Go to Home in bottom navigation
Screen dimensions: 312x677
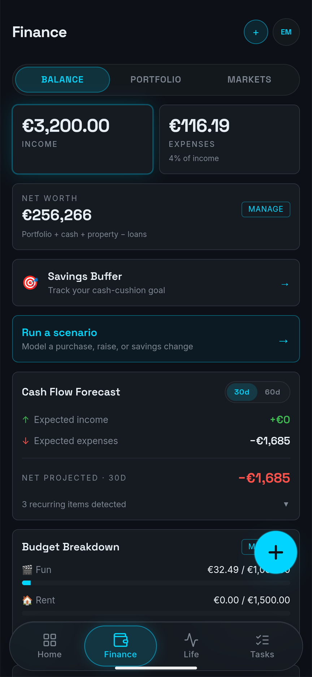point(49,646)
